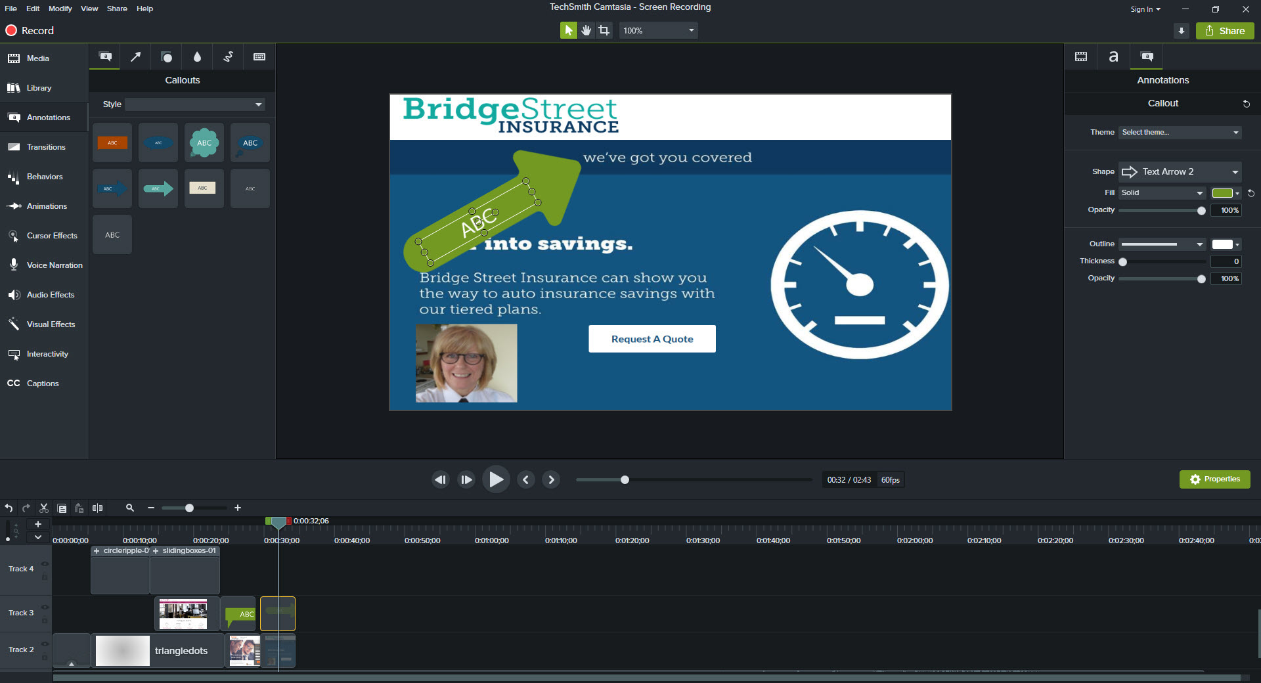Jump to next marker button

click(551, 480)
